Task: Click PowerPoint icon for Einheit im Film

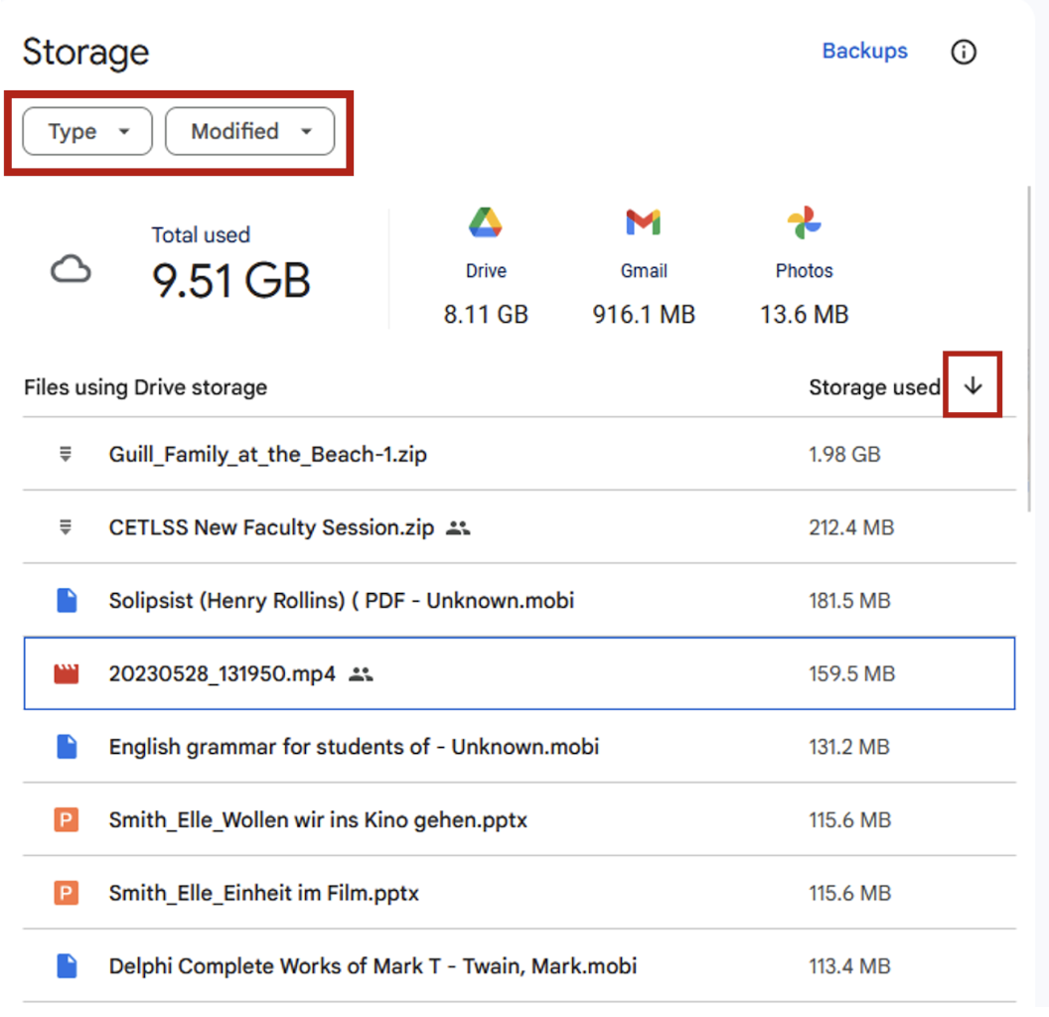Action: click(x=67, y=893)
